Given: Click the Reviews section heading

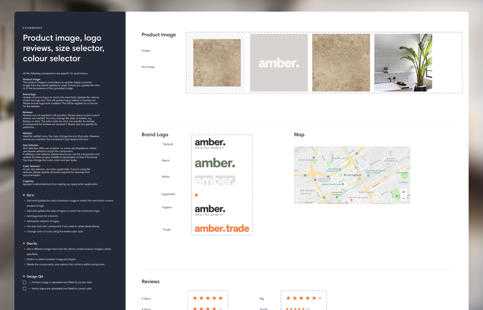Looking at the screenshot, I should click(150, 282).
